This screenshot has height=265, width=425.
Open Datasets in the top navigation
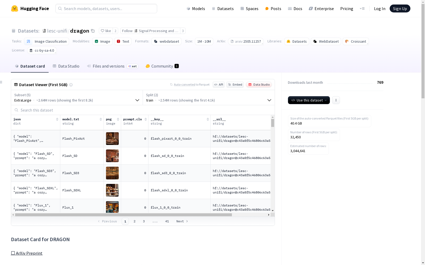223,8
